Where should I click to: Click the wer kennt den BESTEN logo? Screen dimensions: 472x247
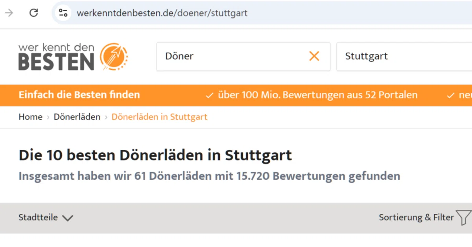pyautogui.click(x=73, y=57)
